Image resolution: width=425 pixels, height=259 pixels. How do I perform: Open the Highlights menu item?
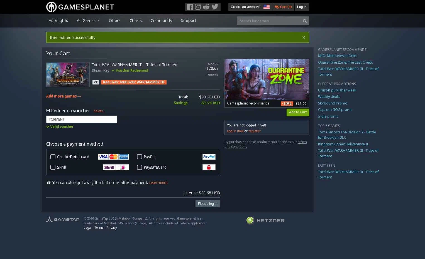click(x=58, y=21)
